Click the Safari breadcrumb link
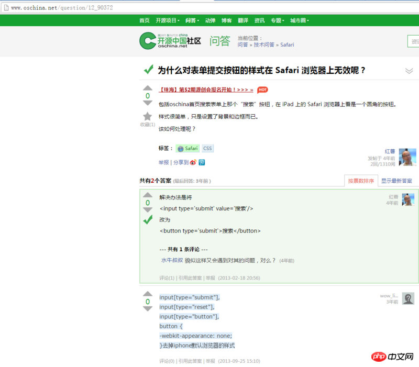 287,45
